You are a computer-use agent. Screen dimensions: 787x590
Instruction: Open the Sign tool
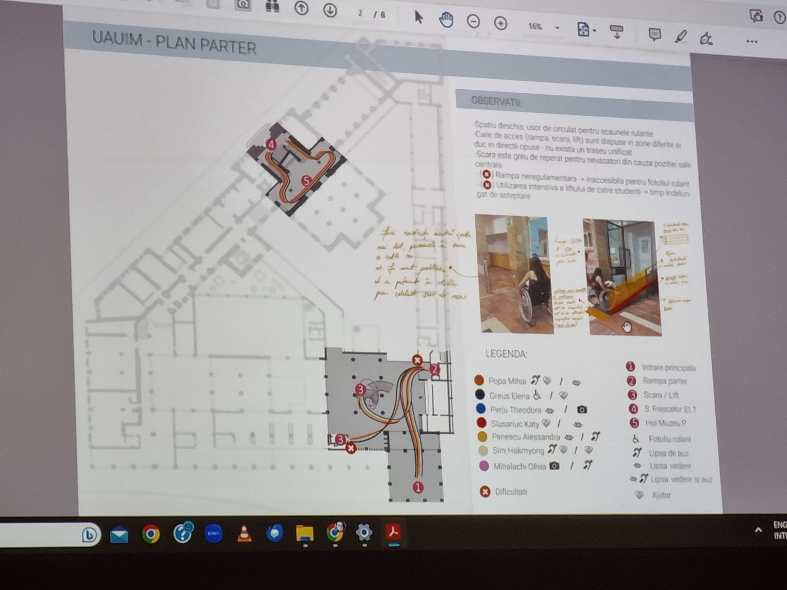(706, 39)
